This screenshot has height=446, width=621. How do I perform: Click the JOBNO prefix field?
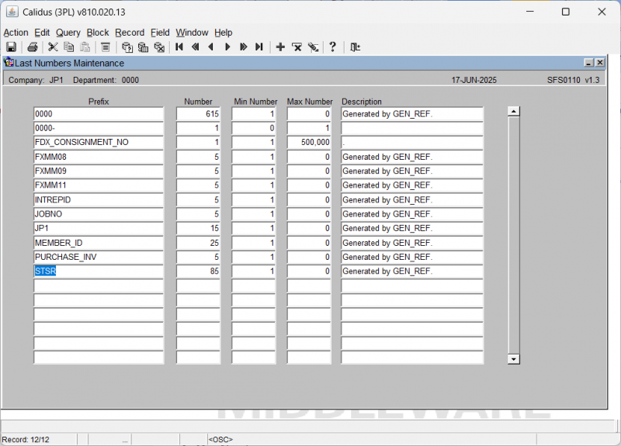(99, 214)
